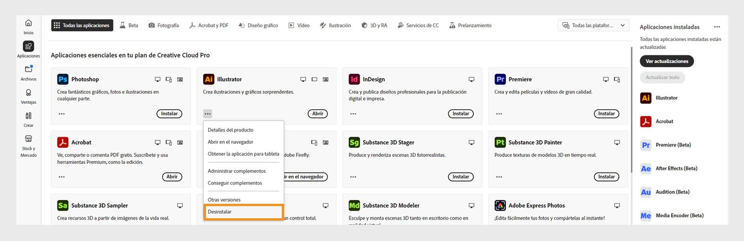Close the Illustrator card's three-dot menu
Image resolution: width=744 pixels, height=241 pixels.
[x=207, y=114]
